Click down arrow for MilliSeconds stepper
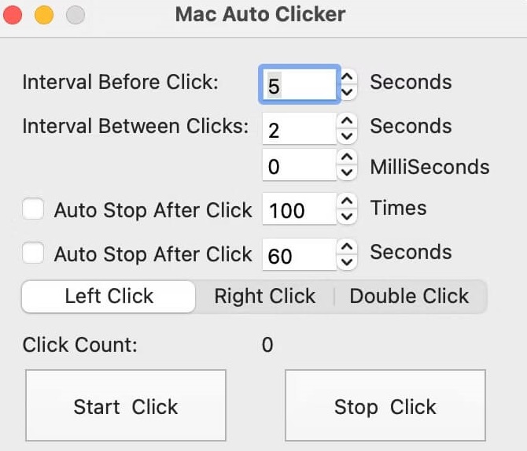The height and width of the screenshot is (451, 527). (346, 173)
